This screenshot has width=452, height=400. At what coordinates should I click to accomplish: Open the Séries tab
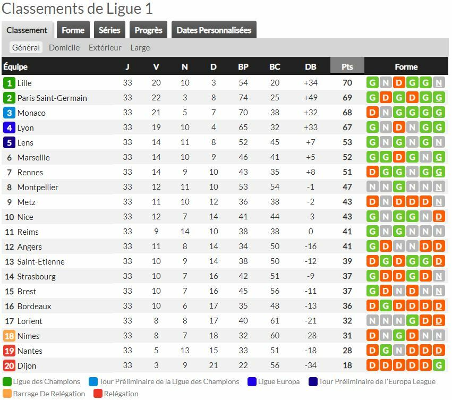[109, 30]
